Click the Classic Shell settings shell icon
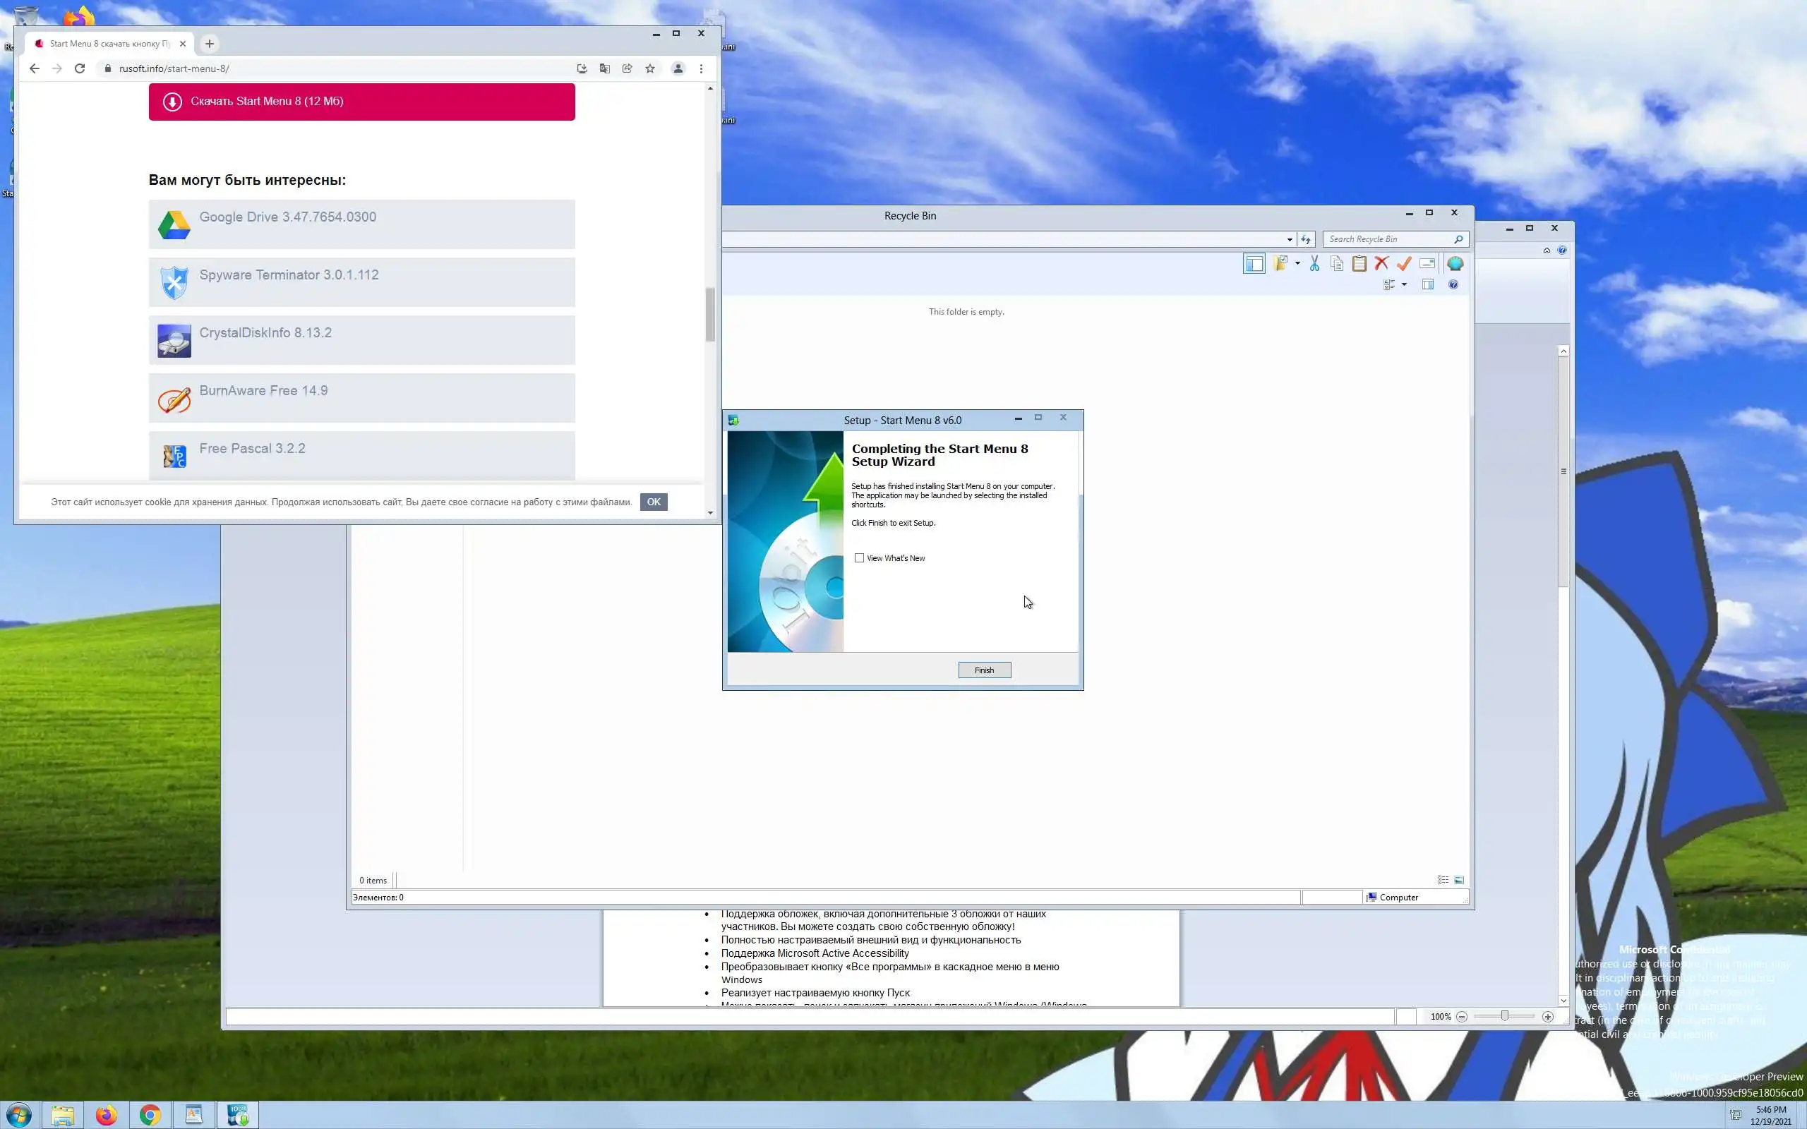Image resolution: width=1807 pixels, height=1129 pixels. tap(1455, 264)
